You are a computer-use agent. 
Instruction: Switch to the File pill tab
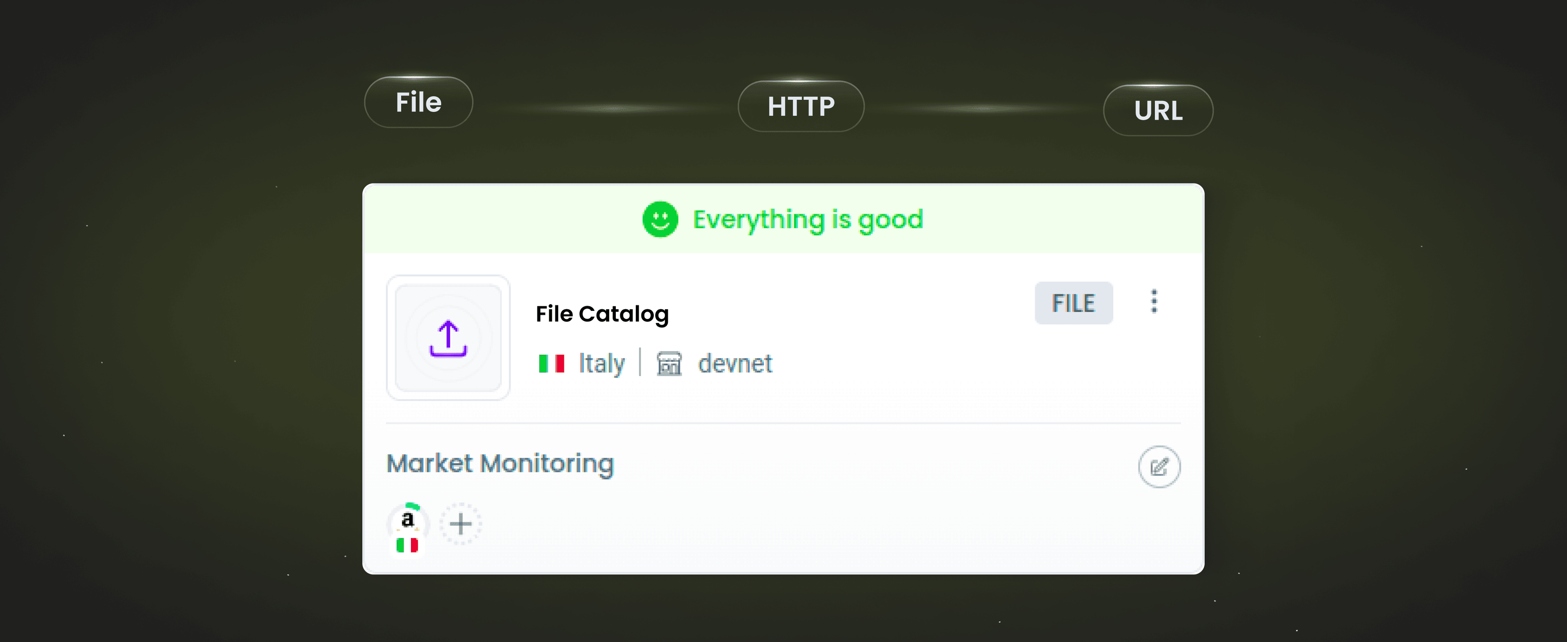[x=419, y=102]
